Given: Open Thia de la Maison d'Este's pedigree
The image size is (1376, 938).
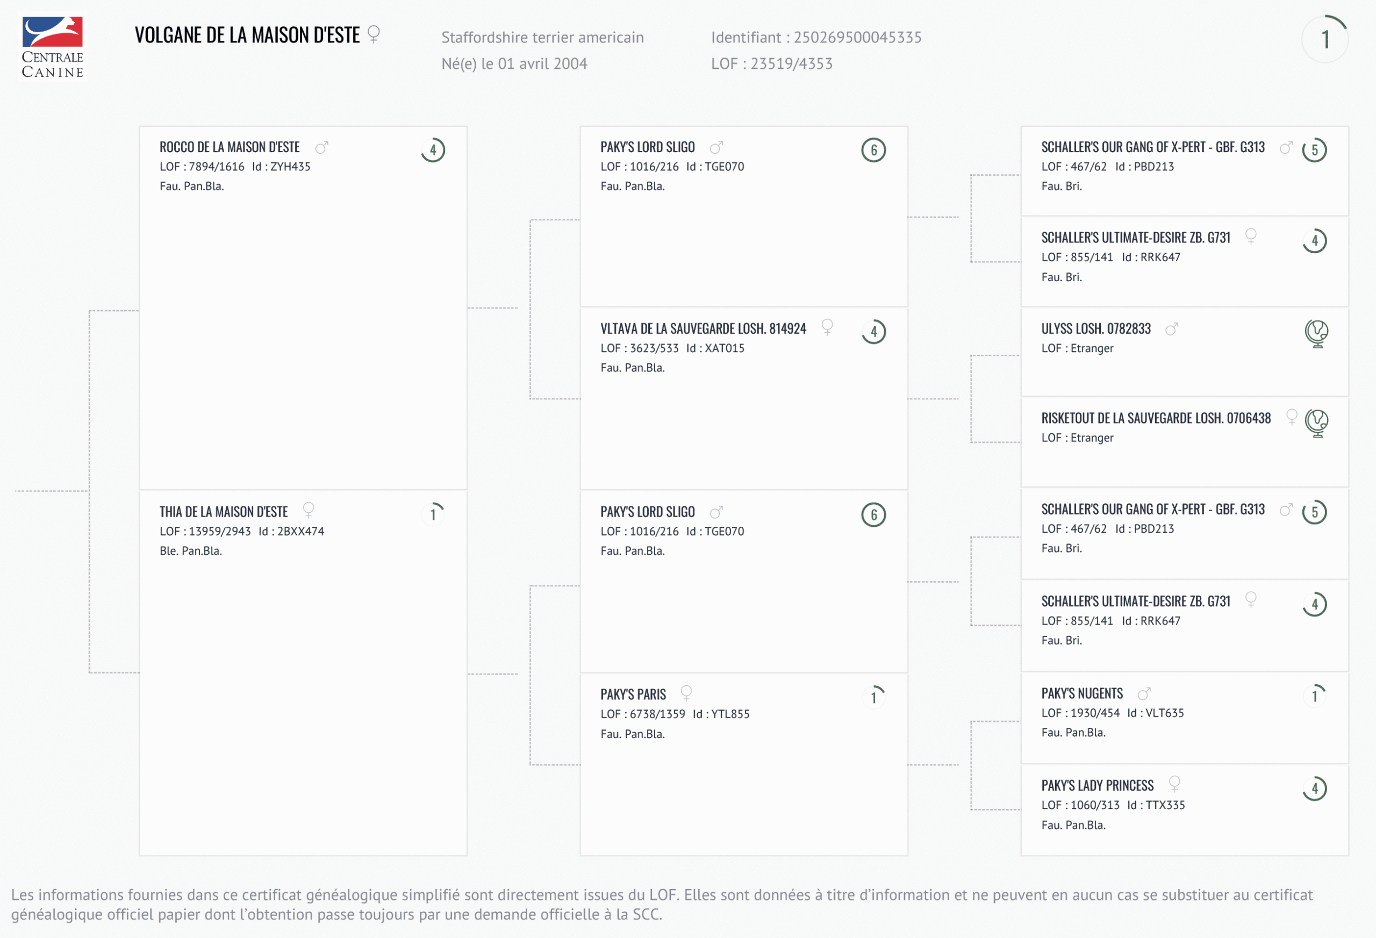Looking at the screenshot, I should [224, 512].
